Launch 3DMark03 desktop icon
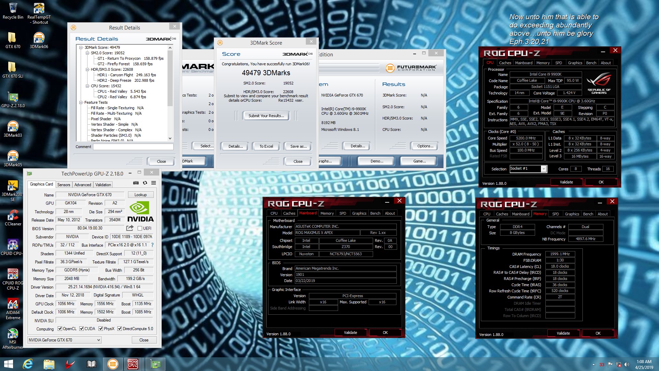659x371 pixels. (x=13, y=129)
